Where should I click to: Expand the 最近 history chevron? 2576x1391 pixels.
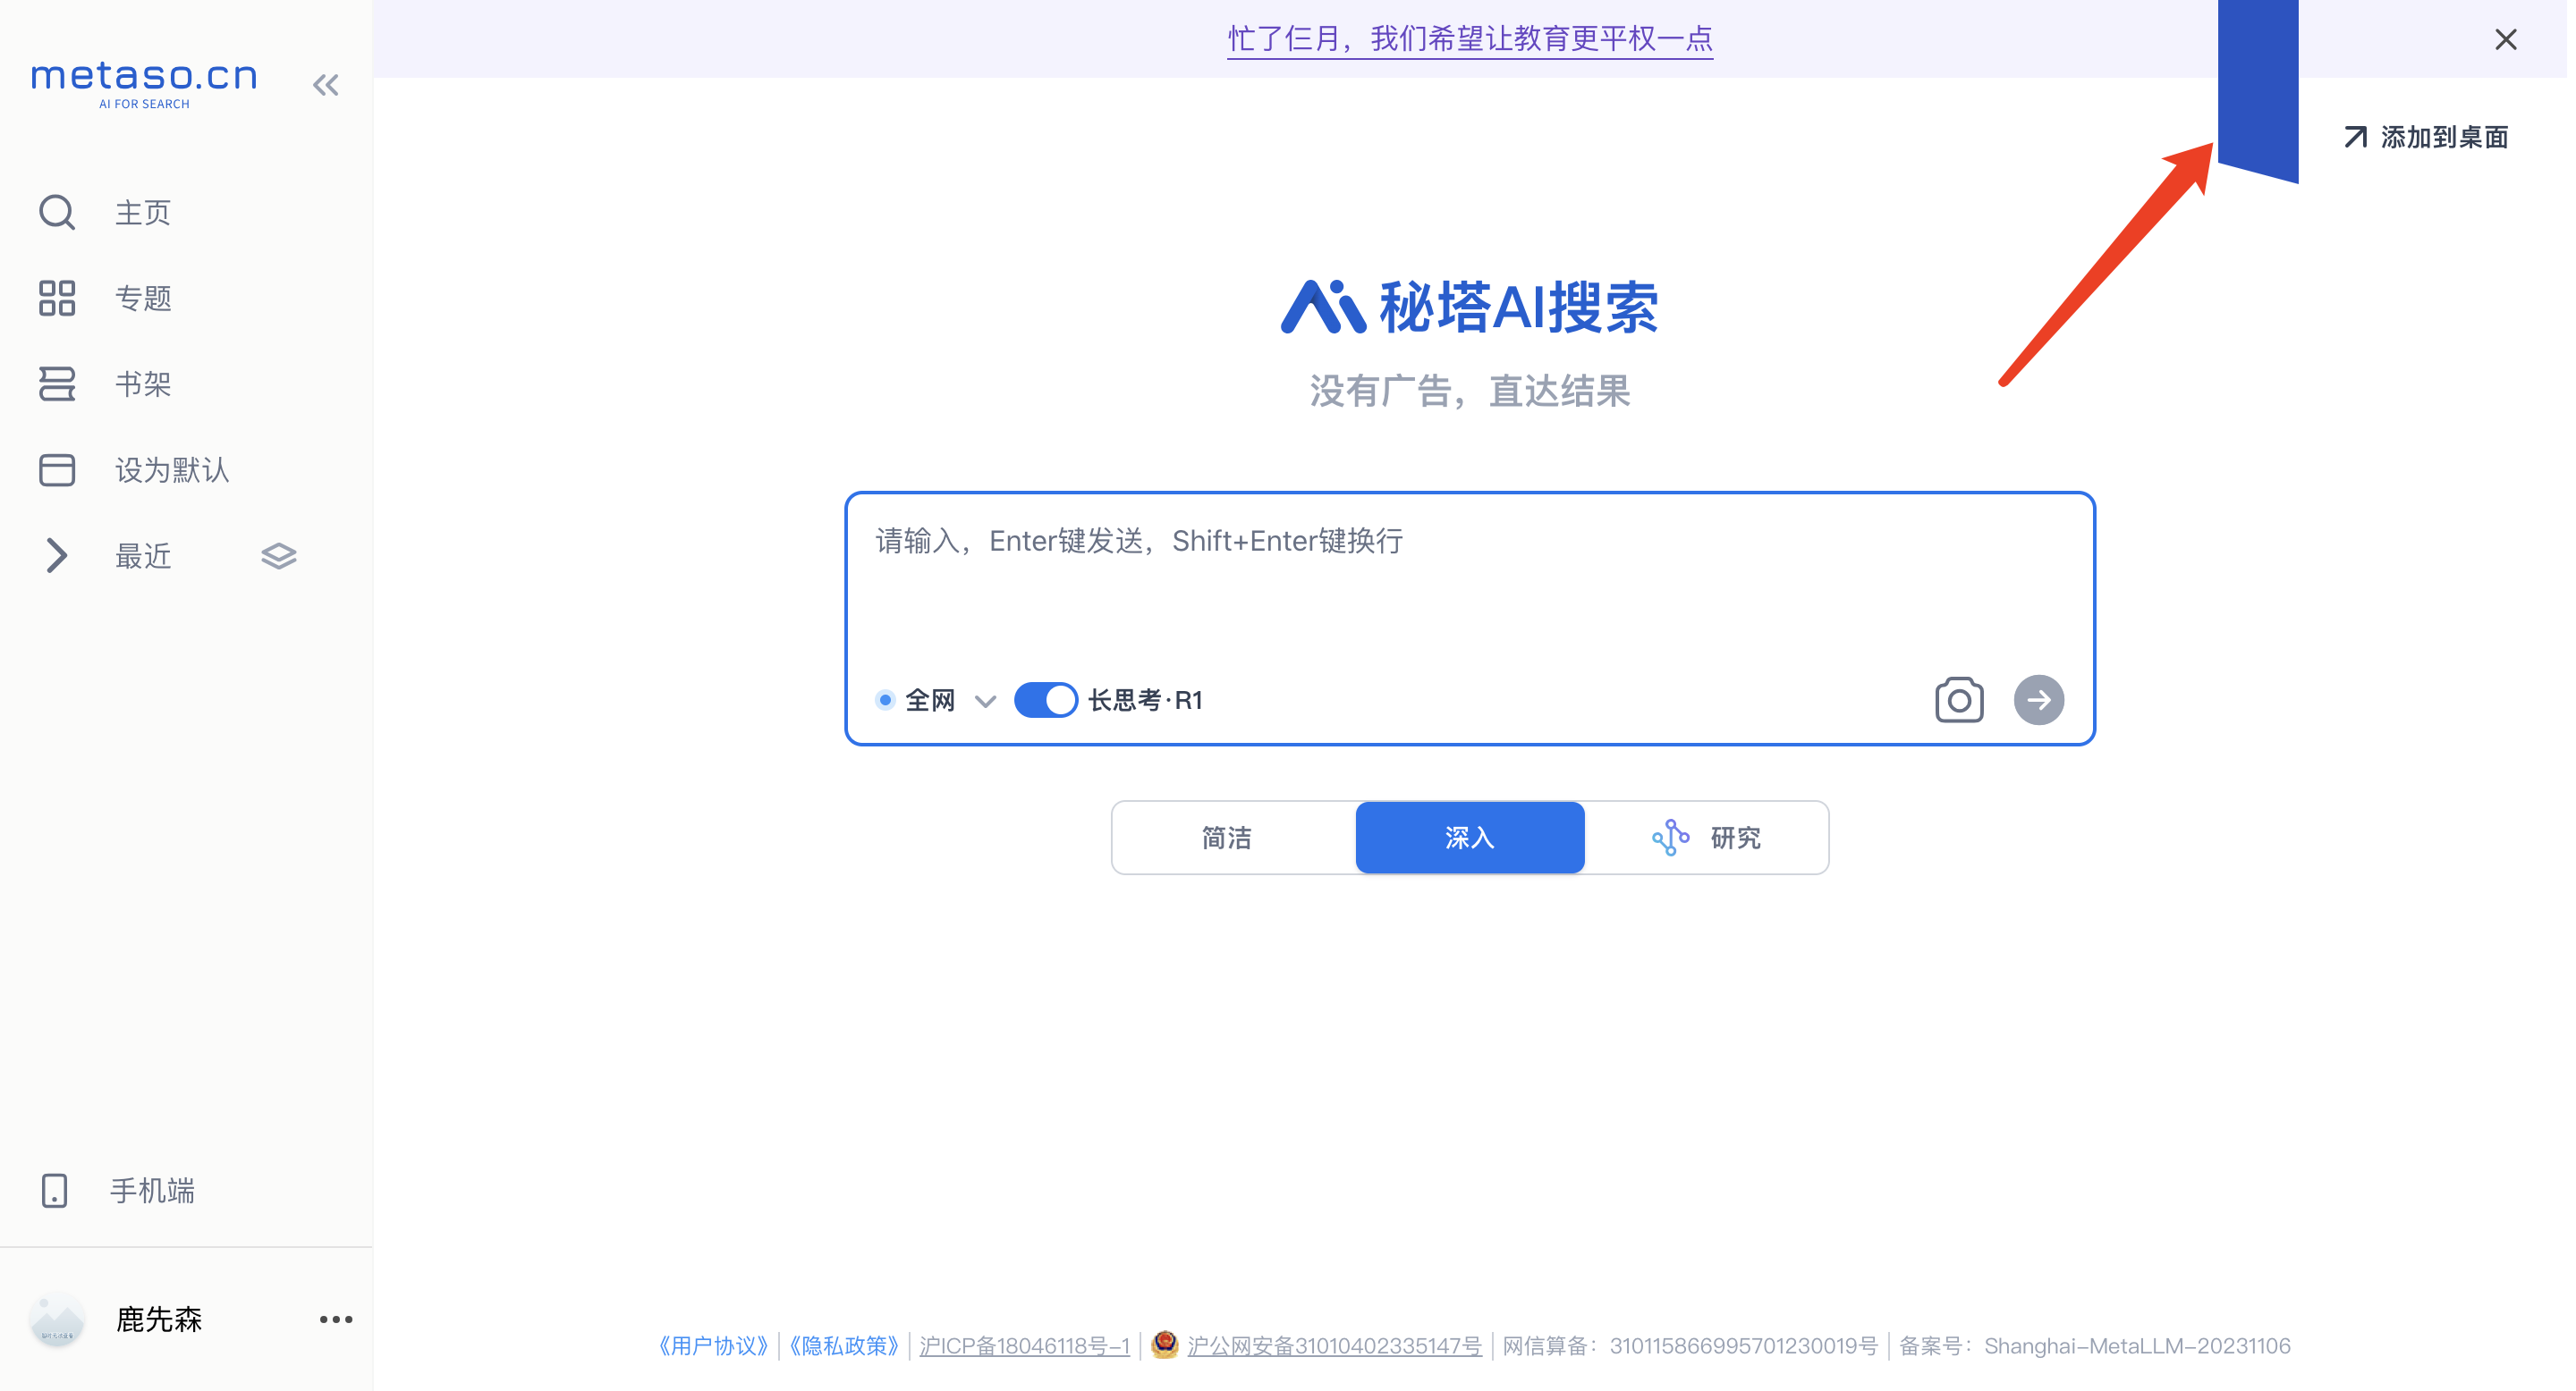56,556
